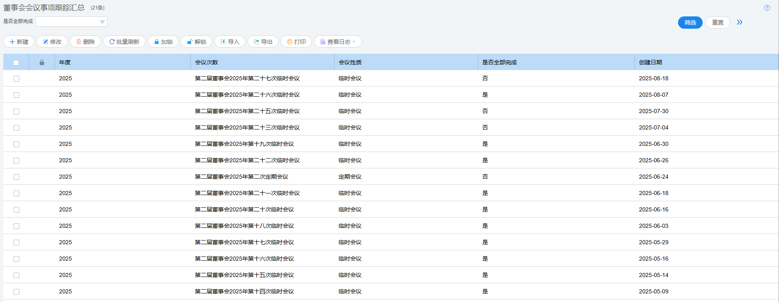
Task: Open the help question mark icon
Action: click(x=767, y=8)
